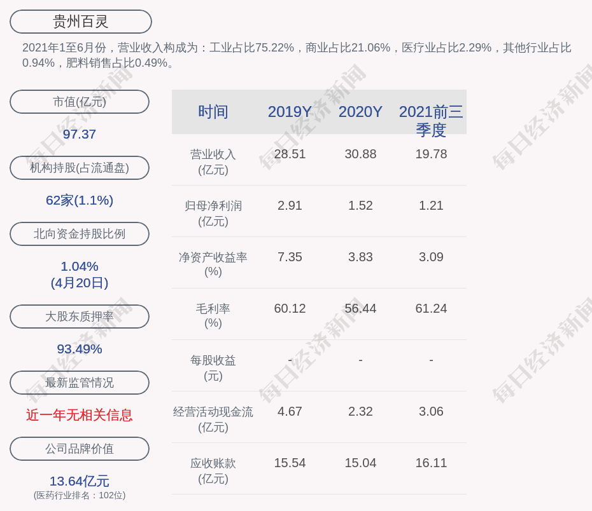Click the 2019Y column header
Image resolution: width=592 pixels, height=511 pixels.
click(290, 112)
